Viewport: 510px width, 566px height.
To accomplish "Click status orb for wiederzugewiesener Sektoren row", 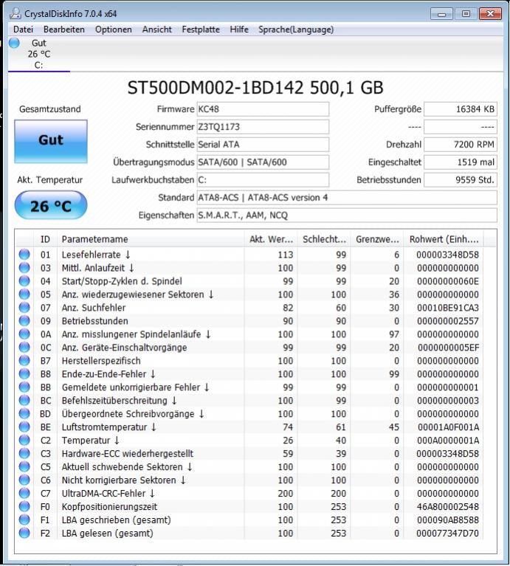I will click(x=24, y=294).
